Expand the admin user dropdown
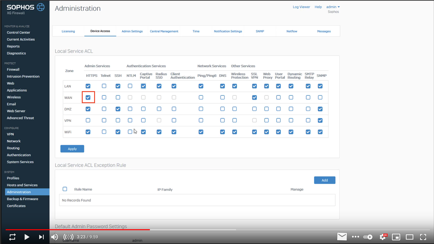 pos(333,7)
